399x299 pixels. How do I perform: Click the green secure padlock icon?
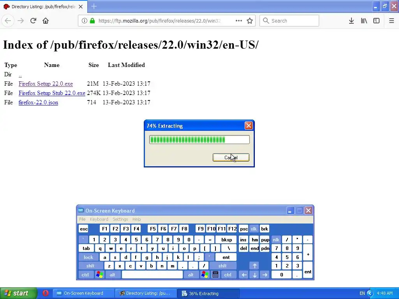(x=92, y=21)
